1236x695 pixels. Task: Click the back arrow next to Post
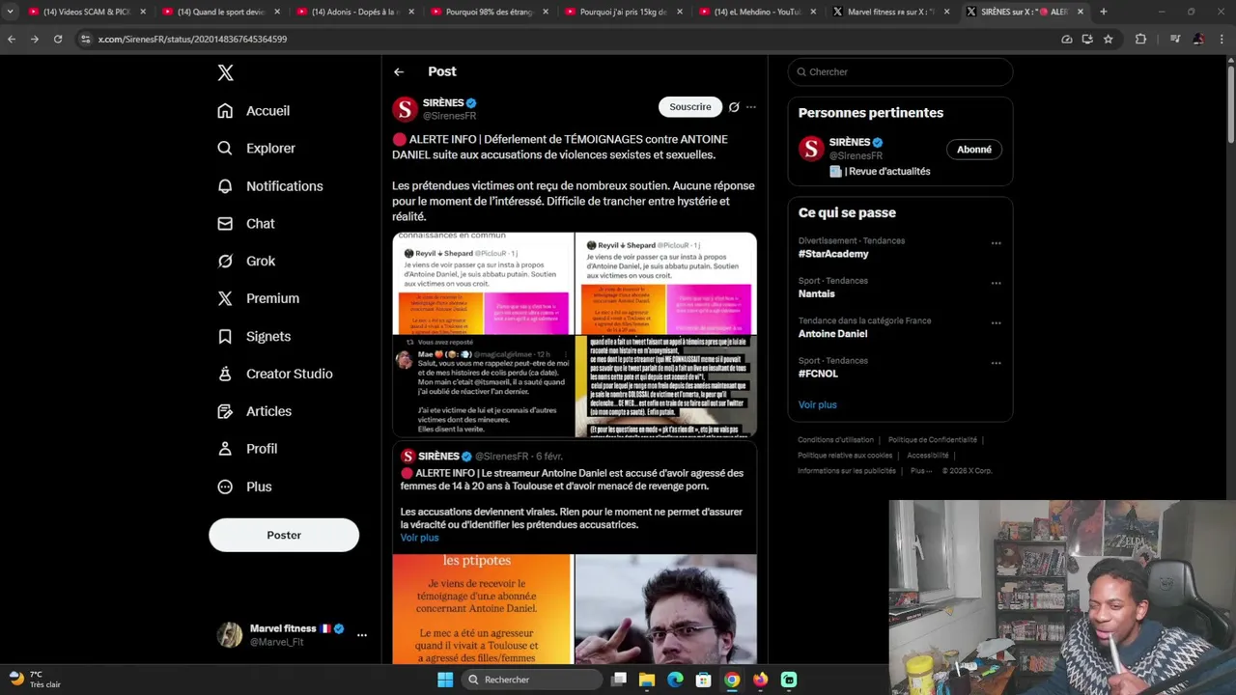[x=399, y=71]
